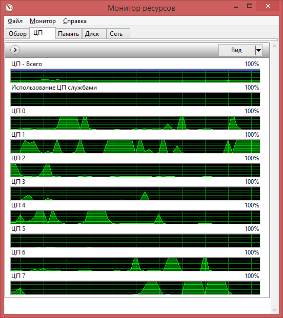Click the 'ЦП - Всего' label
The width and height of the screenshot is (283, 318).
pyautogui.click(x=27, y=64)
